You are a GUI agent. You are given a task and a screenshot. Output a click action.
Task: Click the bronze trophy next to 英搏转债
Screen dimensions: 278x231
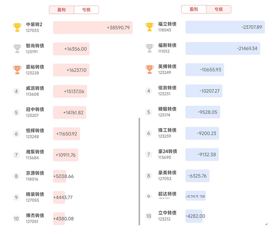pos(149,69)
